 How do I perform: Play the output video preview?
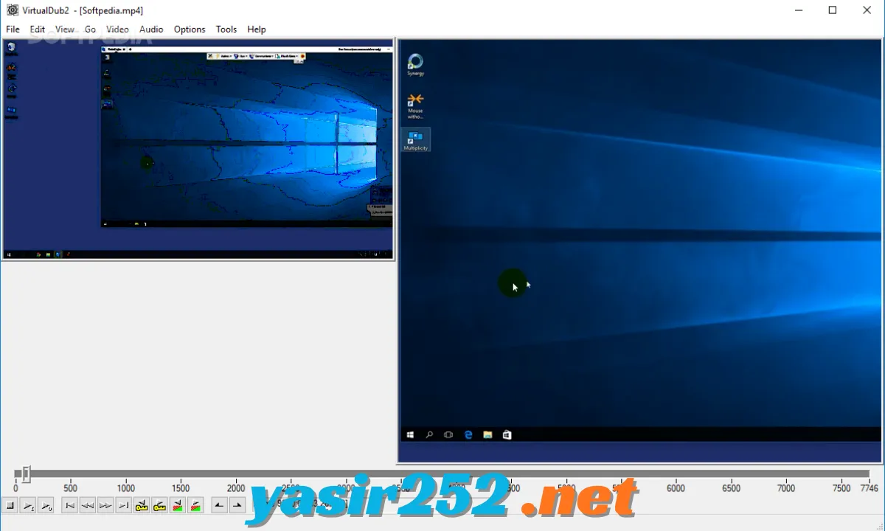coord(46,505)
